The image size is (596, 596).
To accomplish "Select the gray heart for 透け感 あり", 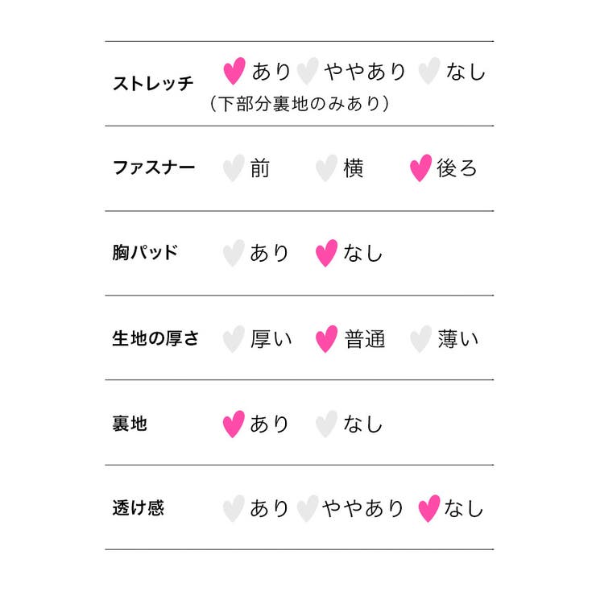I will pyautogui.click(x=234, y=508).
